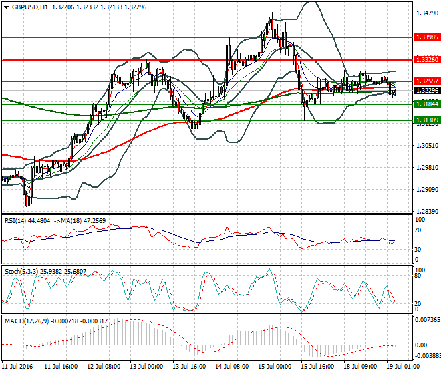441x374 pixels.
Task: Click the GBPUSD,H1 chart title text
Action: click(30, 7)
